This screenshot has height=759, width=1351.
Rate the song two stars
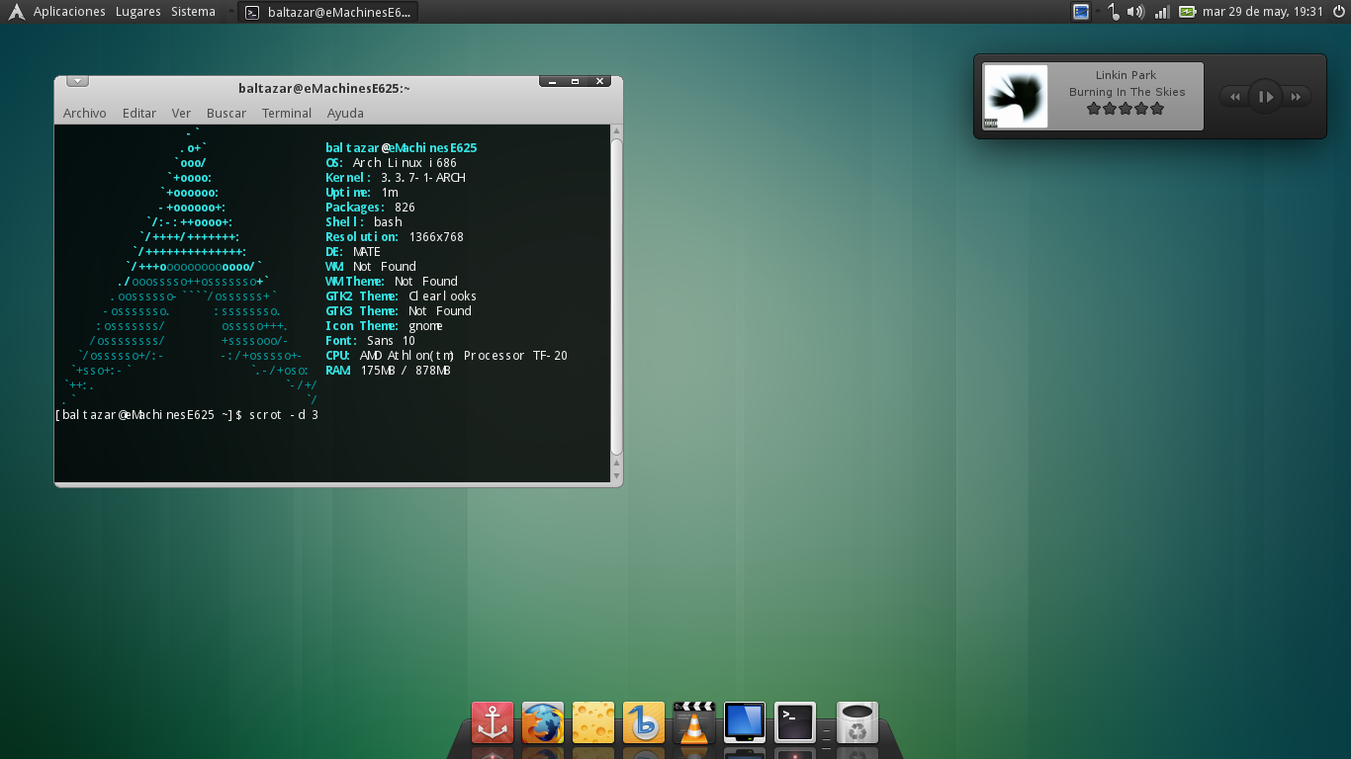[1109, 109]
